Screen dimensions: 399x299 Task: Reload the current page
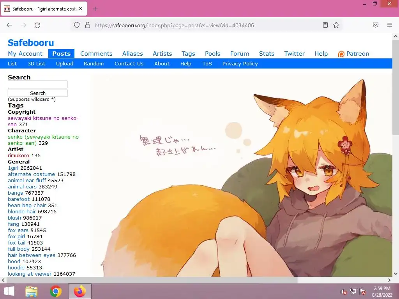pyautogui.click(x=37, y=25)
